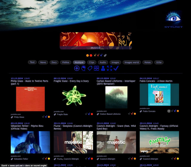The image size is (191, 167).
Task: Select the red dot filter
Action: [91, 55]
